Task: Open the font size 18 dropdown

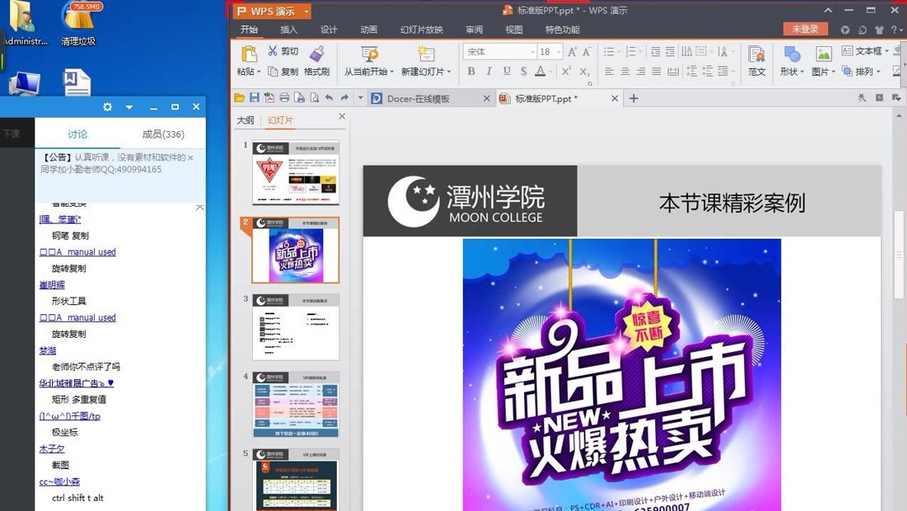Action: click(x=558, y=51)
